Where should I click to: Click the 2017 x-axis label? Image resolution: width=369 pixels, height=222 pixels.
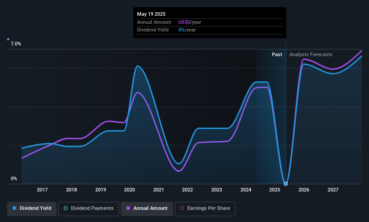(x=42, y=190)
